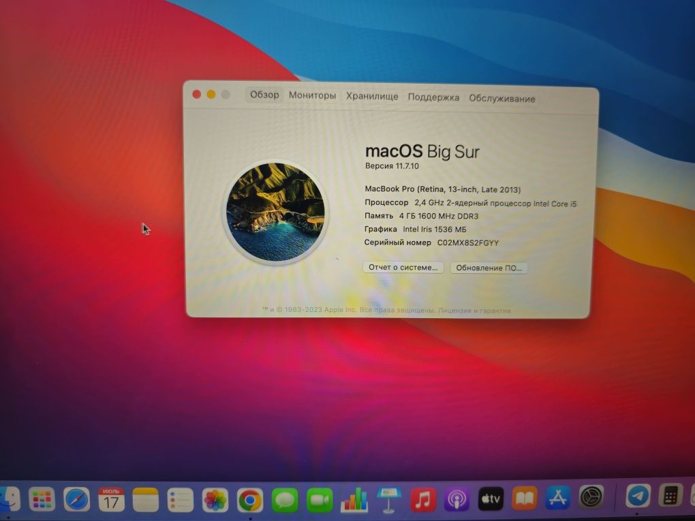The height and width of the screenshot is (521, 695).
Task: Click the 2,4 GHz processor description
Action: pyautogui.click(x=495, y=204)
